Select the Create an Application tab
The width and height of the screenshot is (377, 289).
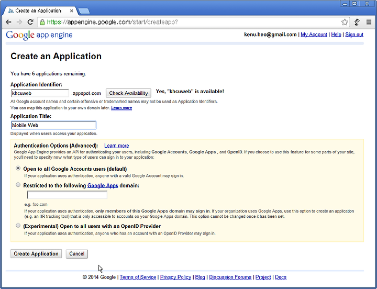click(38, 11)
